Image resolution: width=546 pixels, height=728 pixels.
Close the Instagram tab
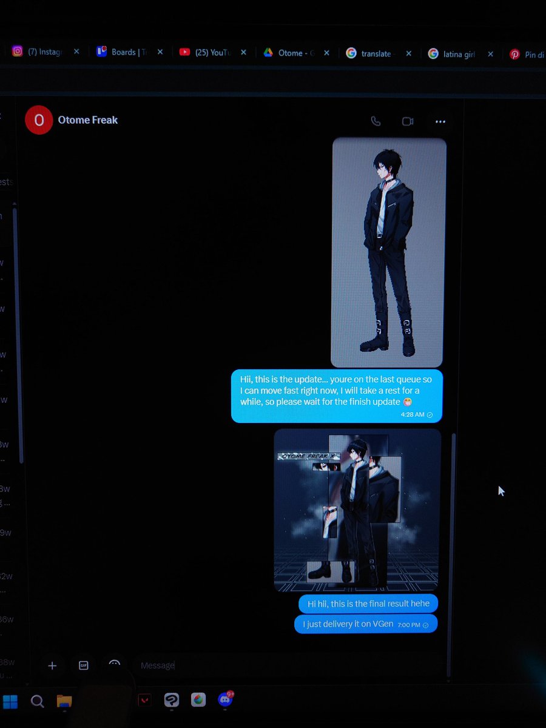coord(76,52)
